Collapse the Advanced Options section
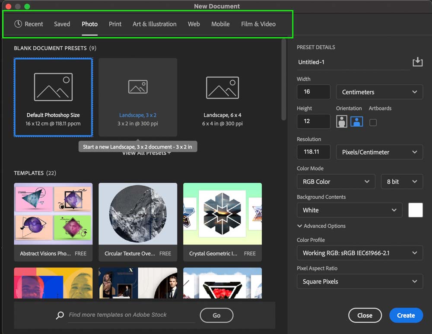This screenshot has width=432, height=334. 321,226
